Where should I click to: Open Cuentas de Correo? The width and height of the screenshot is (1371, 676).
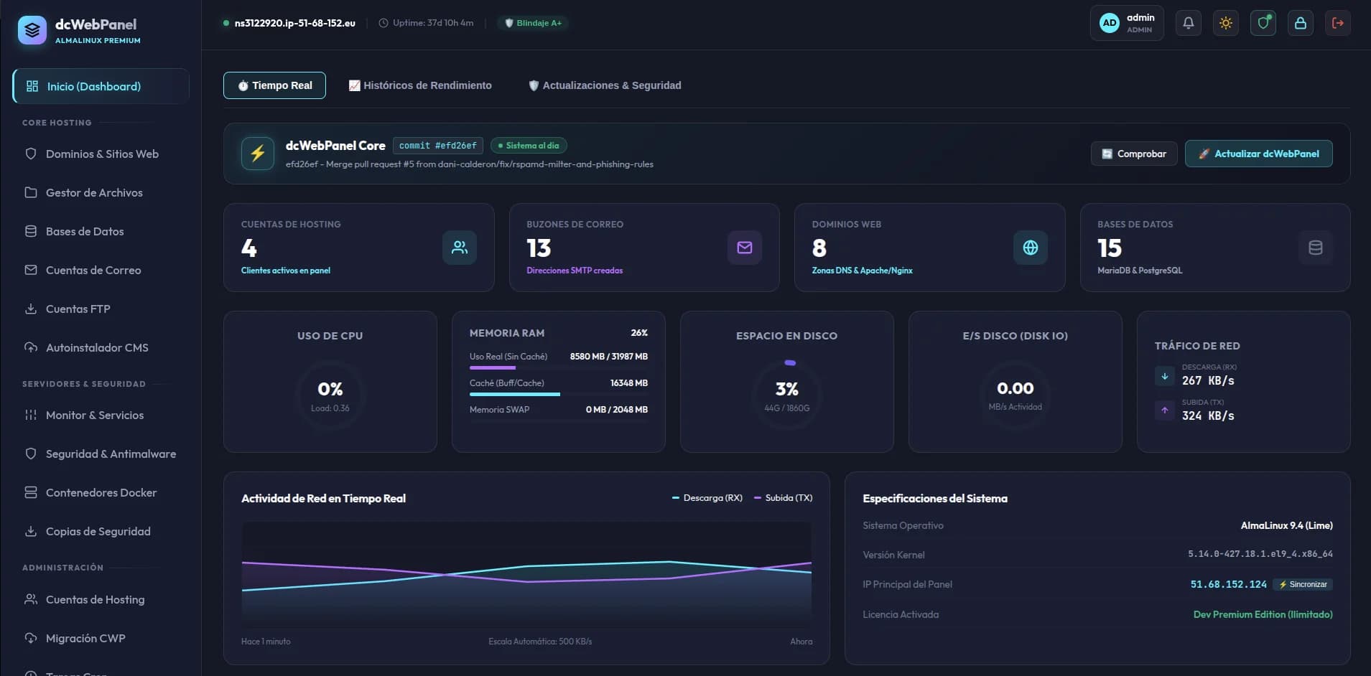101,270
